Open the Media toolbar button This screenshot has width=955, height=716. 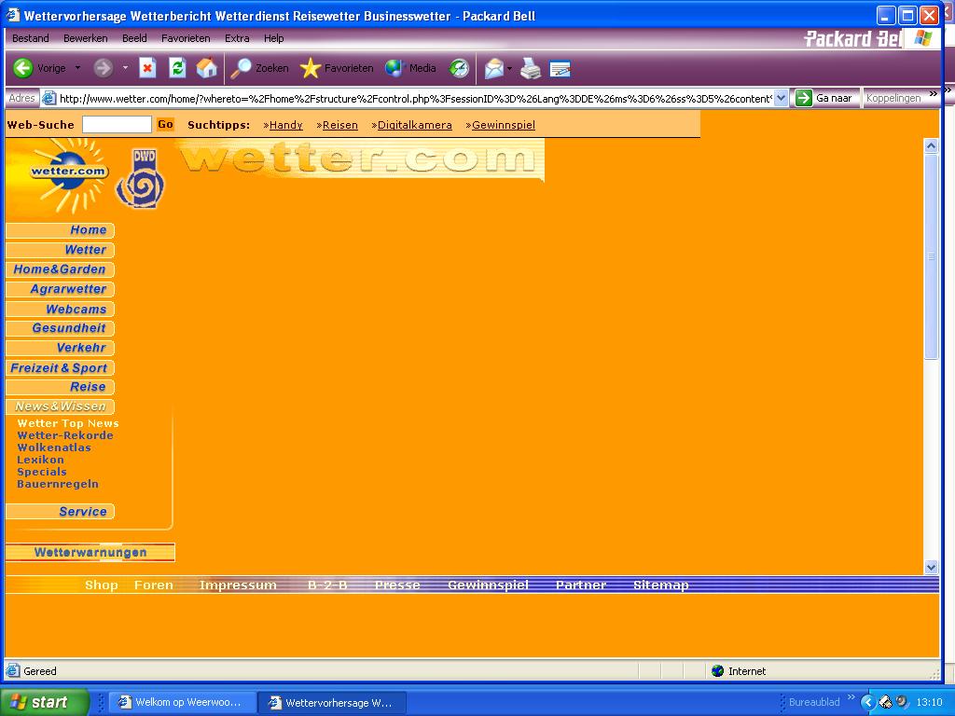point(411,68)
